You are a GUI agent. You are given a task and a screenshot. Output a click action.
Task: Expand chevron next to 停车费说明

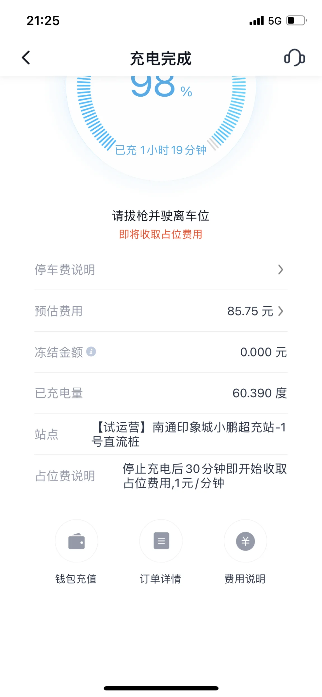click(281, 270)
